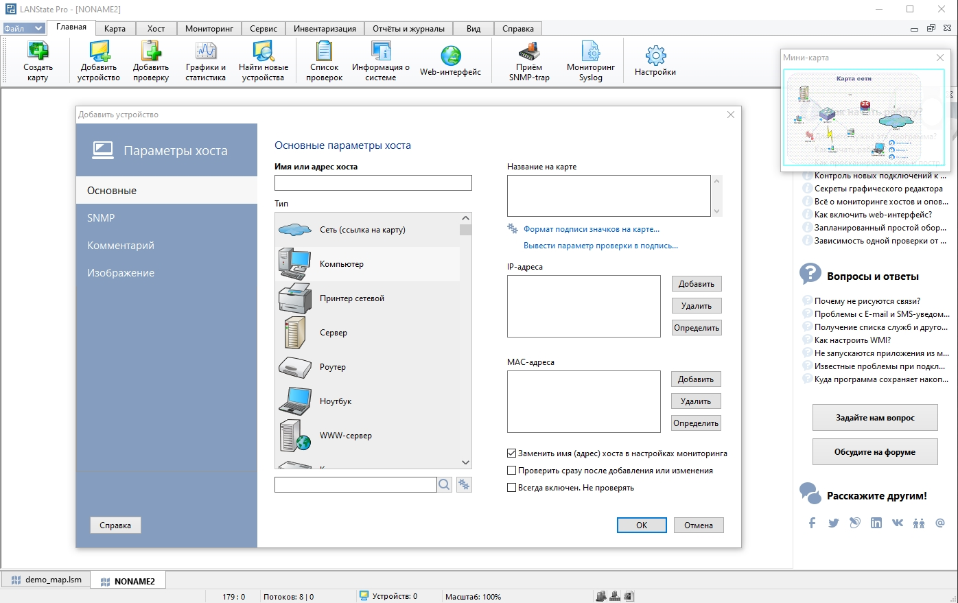Click down arrow of Название на карте scrollbar

(717, 211)
